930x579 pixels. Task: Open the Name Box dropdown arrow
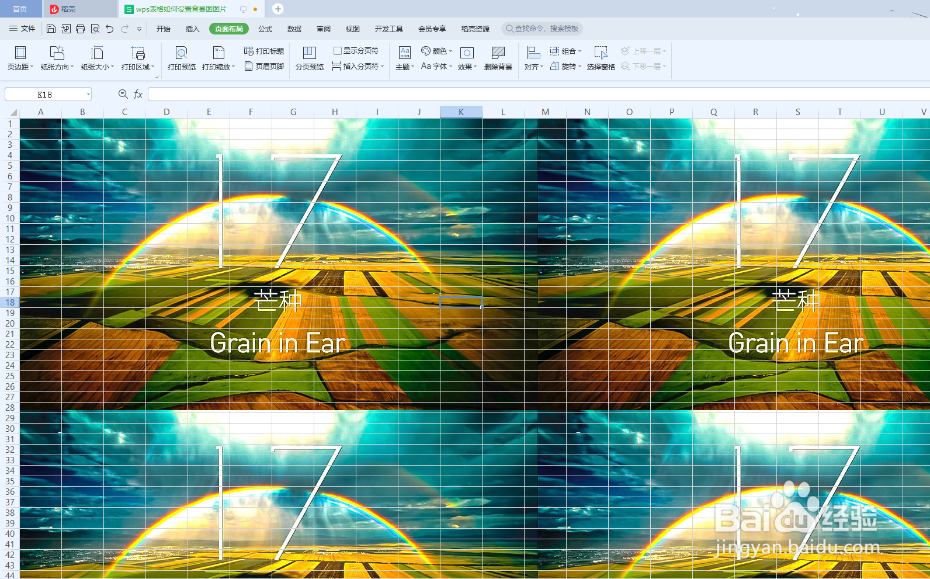point(88,94)
